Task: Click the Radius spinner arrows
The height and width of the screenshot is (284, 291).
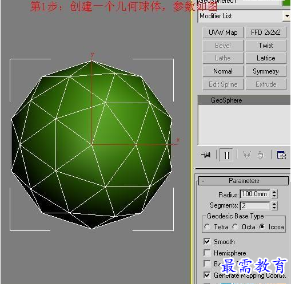Action: pos(274,194)
